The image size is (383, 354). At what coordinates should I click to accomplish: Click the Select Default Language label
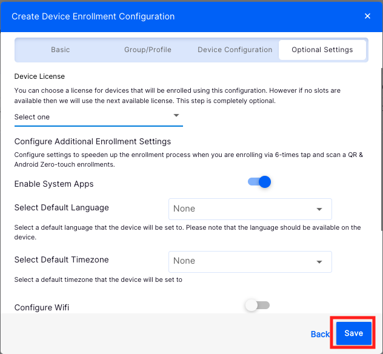click(62, 208)
